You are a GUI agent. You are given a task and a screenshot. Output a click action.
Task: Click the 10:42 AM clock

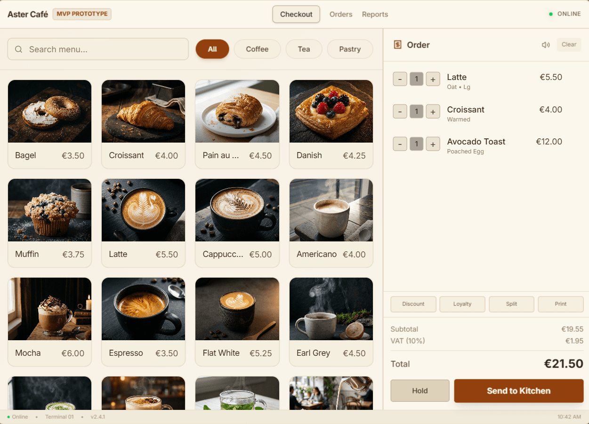569,417
